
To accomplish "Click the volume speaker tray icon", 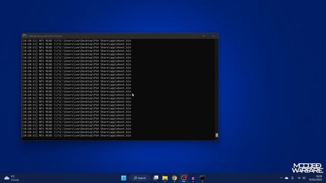I will tap(304, 178).
